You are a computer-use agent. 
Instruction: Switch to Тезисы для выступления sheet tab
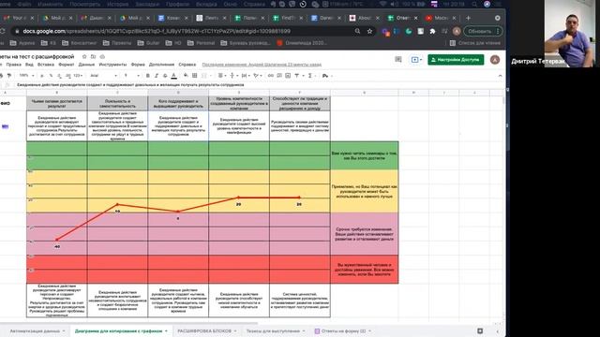275,330
